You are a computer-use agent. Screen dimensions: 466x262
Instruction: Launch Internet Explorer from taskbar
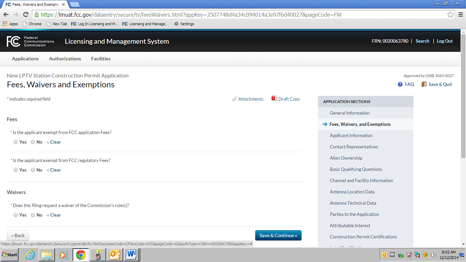point(30,255)
